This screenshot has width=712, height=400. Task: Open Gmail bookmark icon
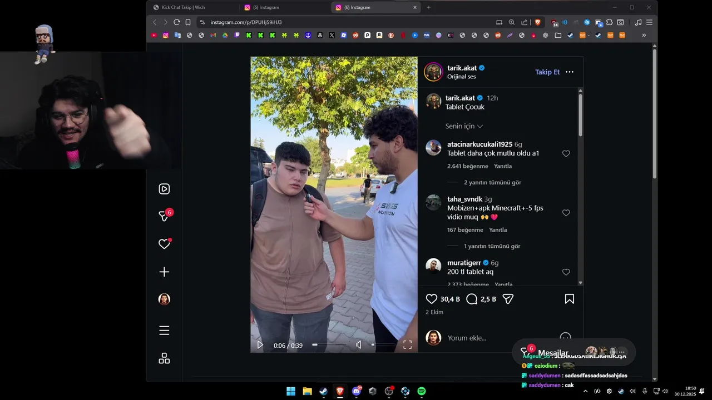tap(213, 35)
